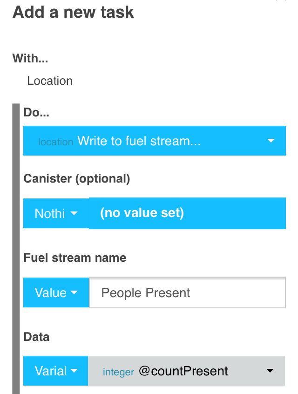This screenshot has width=298, height=394.
Task: Open the "@countPresent" variable dropdown
Action: click(186, 371)
